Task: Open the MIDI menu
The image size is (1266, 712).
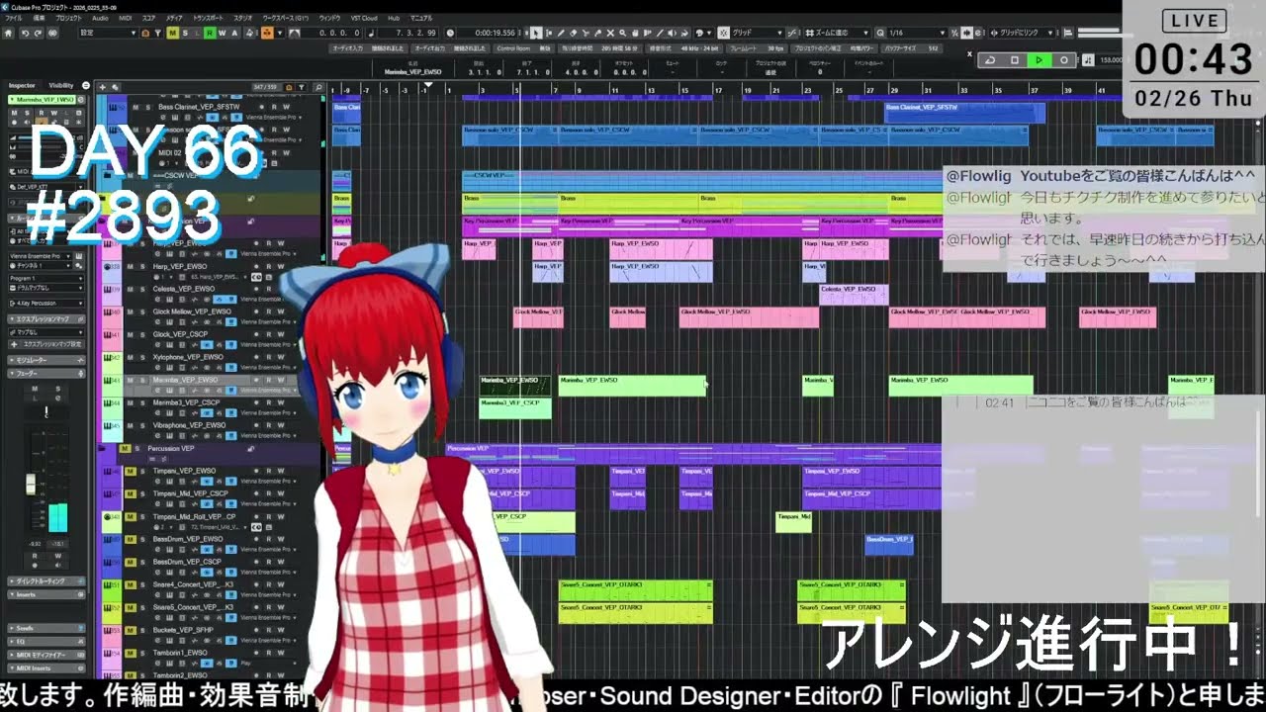Action: (125, 18)
